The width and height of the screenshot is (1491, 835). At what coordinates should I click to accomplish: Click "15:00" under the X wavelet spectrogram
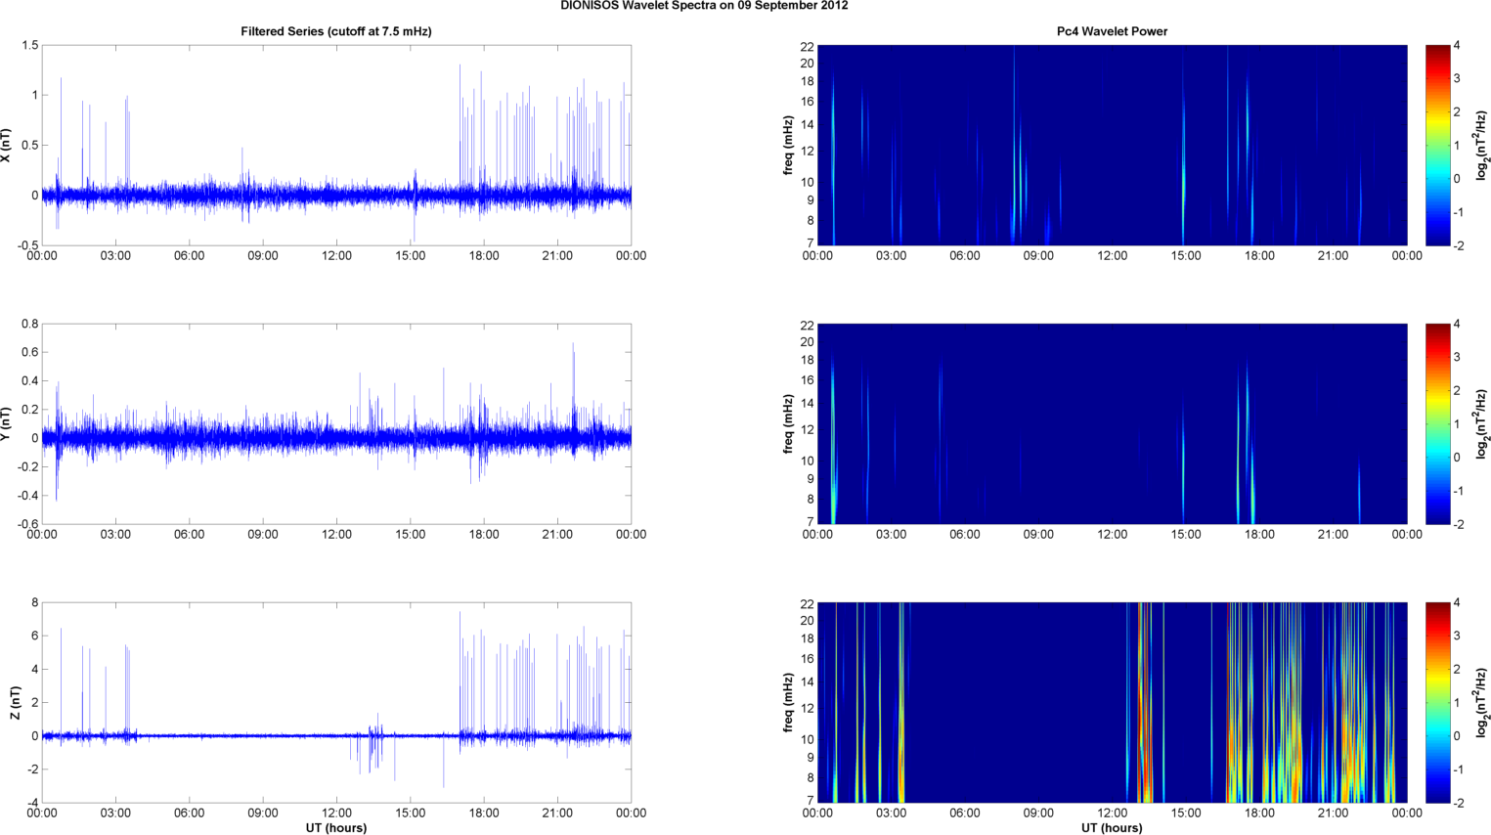tap(1186, 256)
